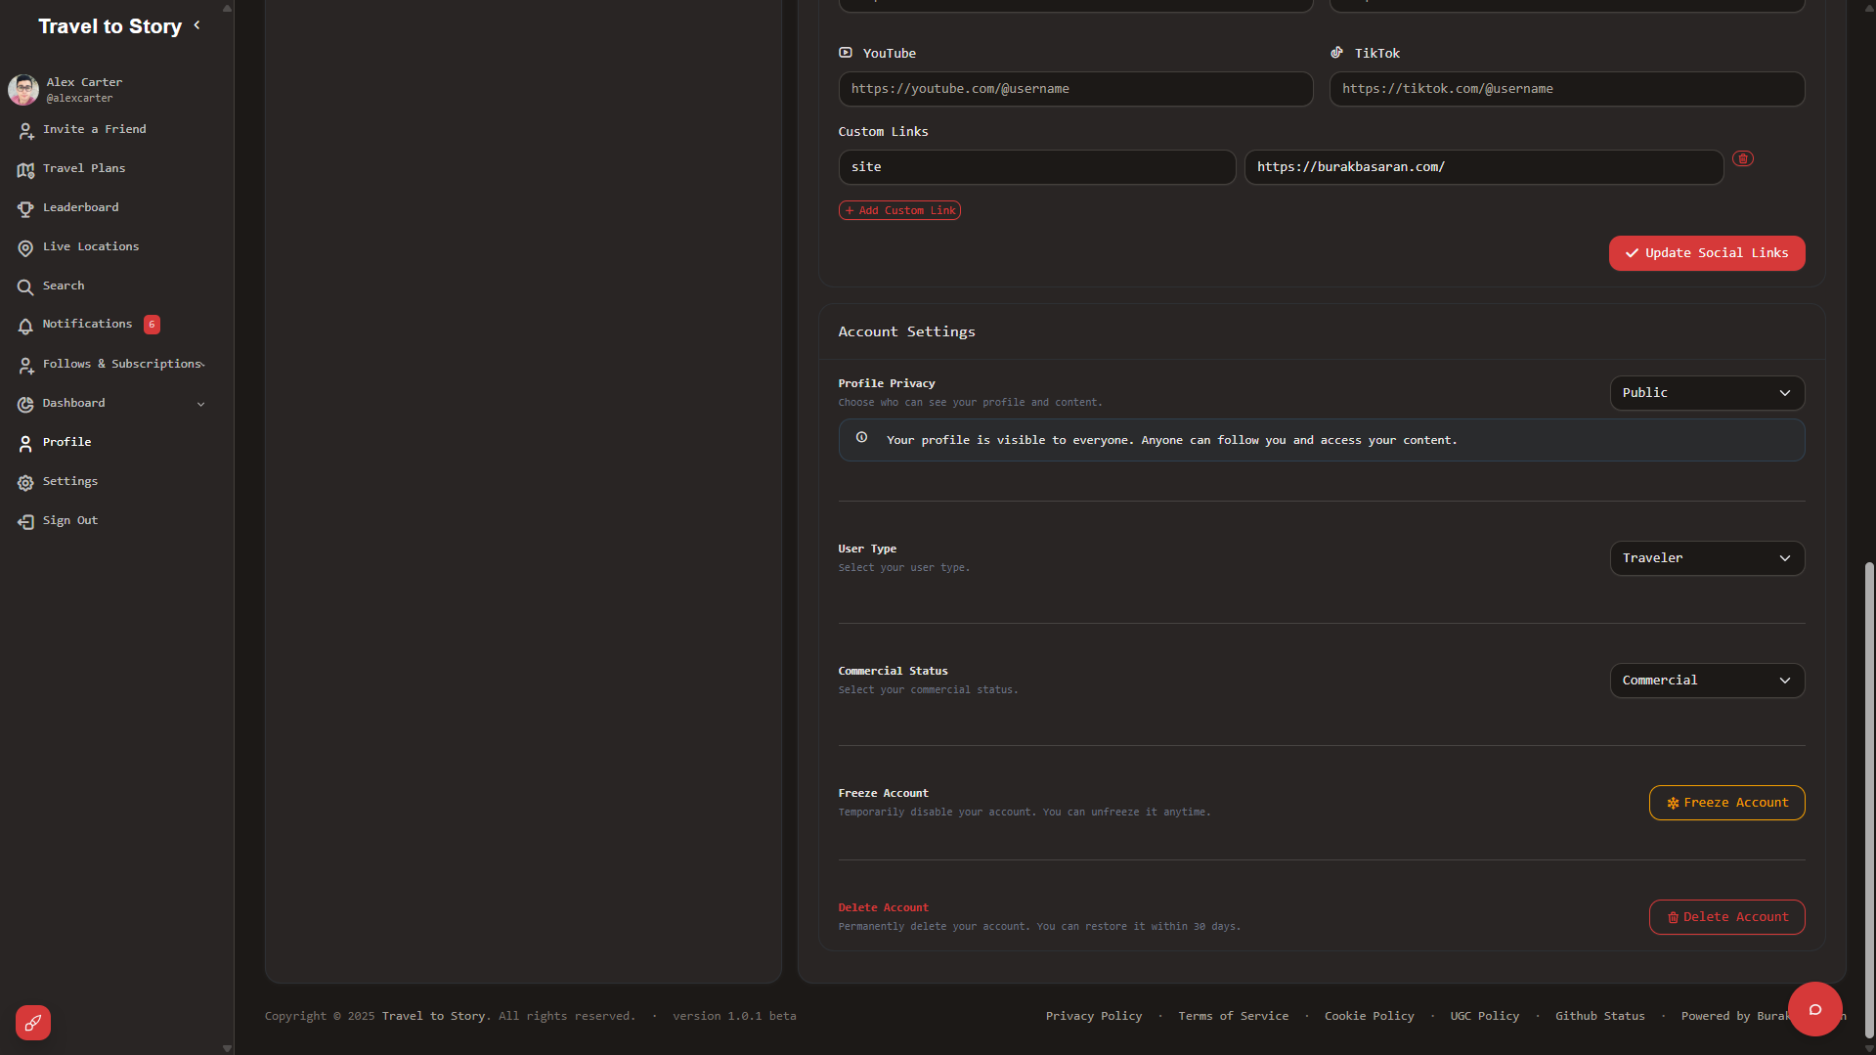Click the Update Social Links button
This screenshot has height=1055, width=1876.
click(1706, 253)
